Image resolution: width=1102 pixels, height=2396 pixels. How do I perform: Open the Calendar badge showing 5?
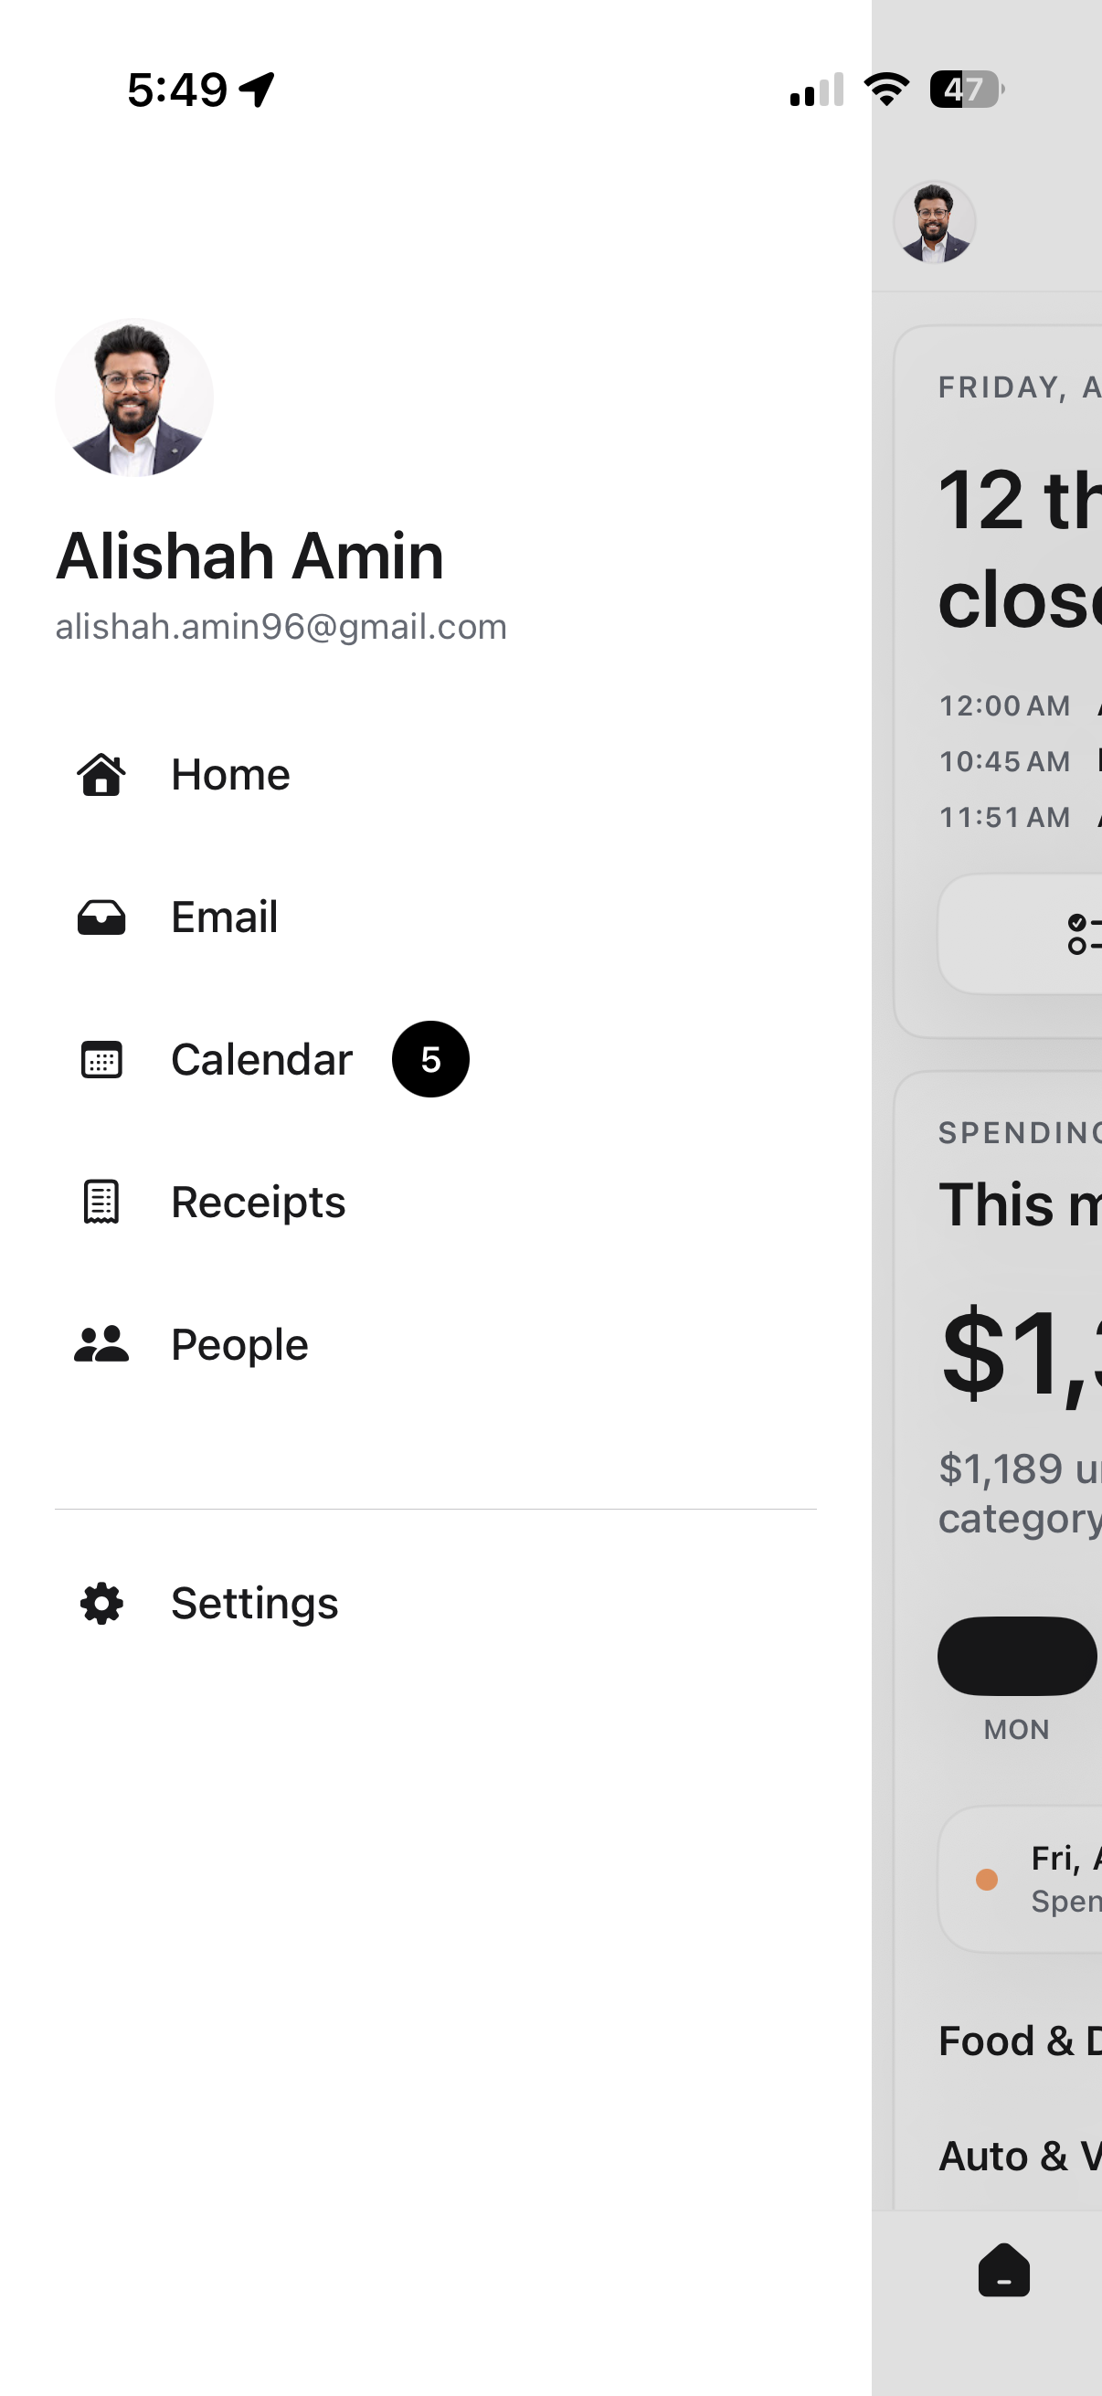430,1059
